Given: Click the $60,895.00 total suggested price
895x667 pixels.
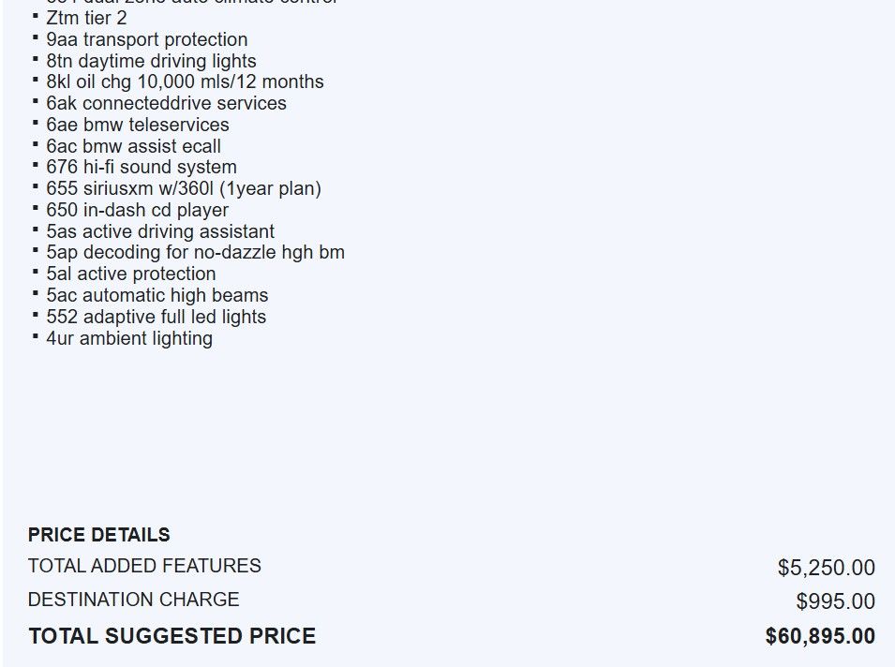Looking at the screenshot, I should (x=820, y=636).
